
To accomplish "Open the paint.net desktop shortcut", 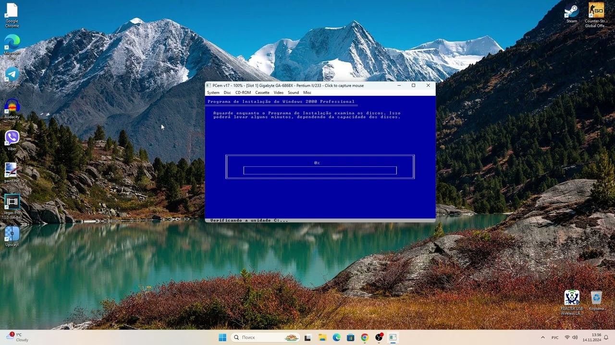I will coord(12,173).
